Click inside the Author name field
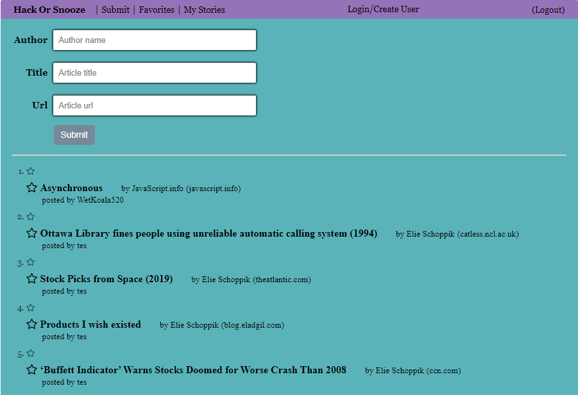578x395 pixels. point(154,40)
